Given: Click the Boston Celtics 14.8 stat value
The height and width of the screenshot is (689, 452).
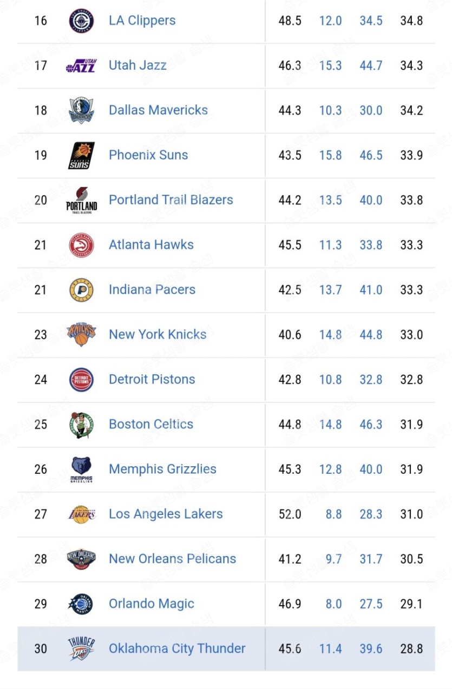Looking at the screenshot, I should point(330,425).
